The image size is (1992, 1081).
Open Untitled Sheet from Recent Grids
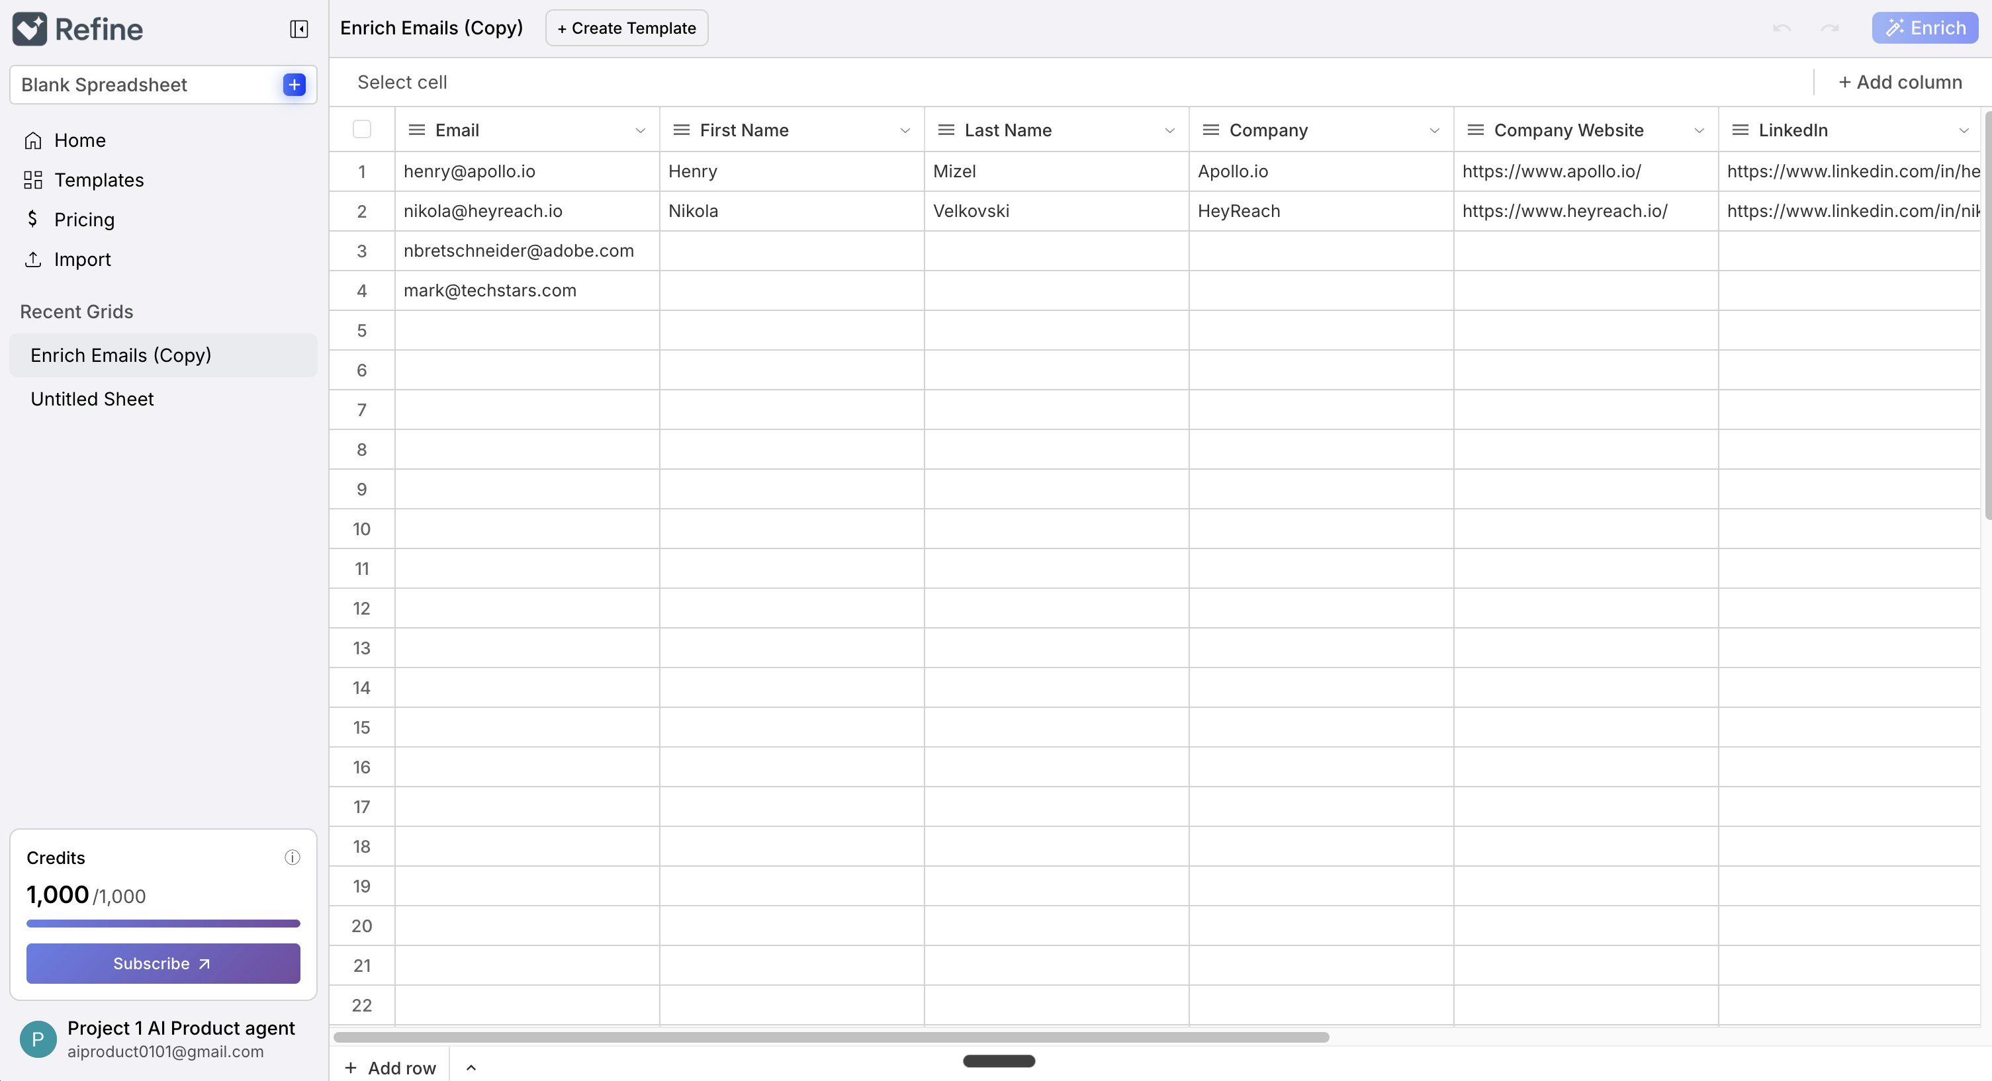(92, 399)
